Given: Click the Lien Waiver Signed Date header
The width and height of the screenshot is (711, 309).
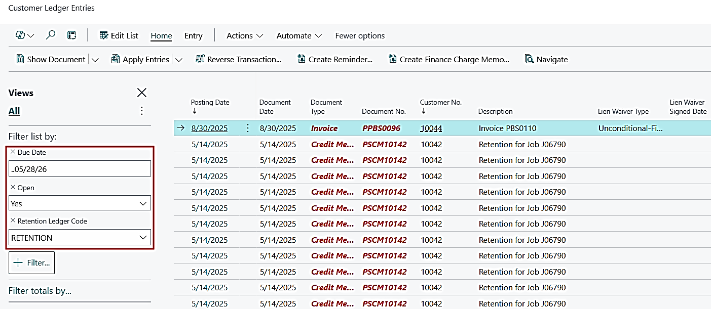Looking at the screenshot, I should (x=688, y=107).
